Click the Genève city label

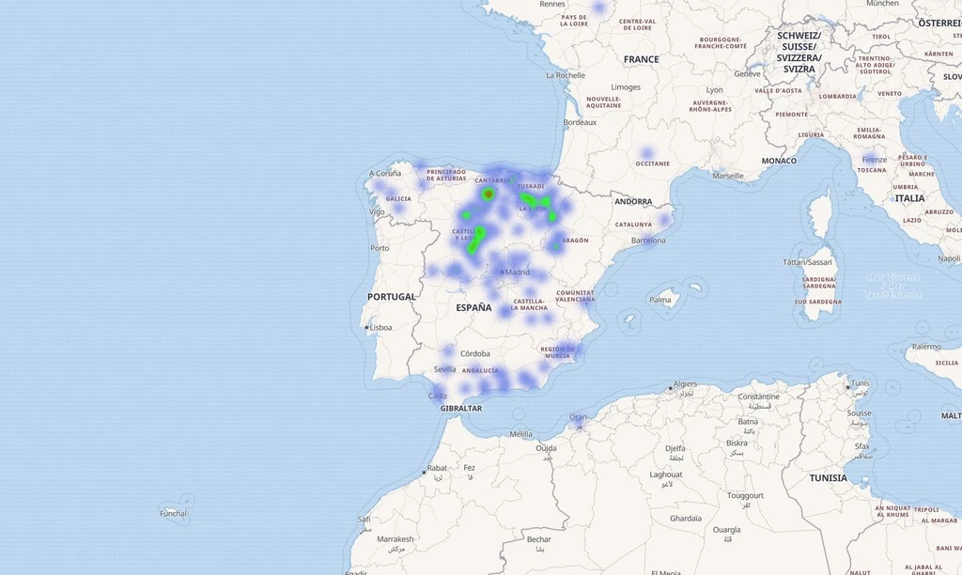click(747, 73)
